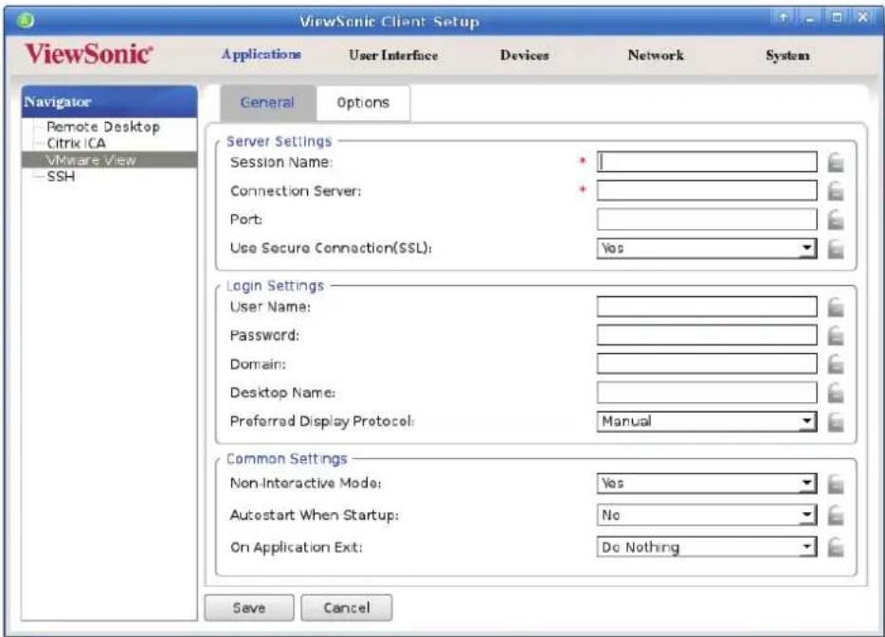Switch to the General tab
Image resolution: width=885 pixels, height=637 pixels.
pyautogui.click(x=267, y=102)
